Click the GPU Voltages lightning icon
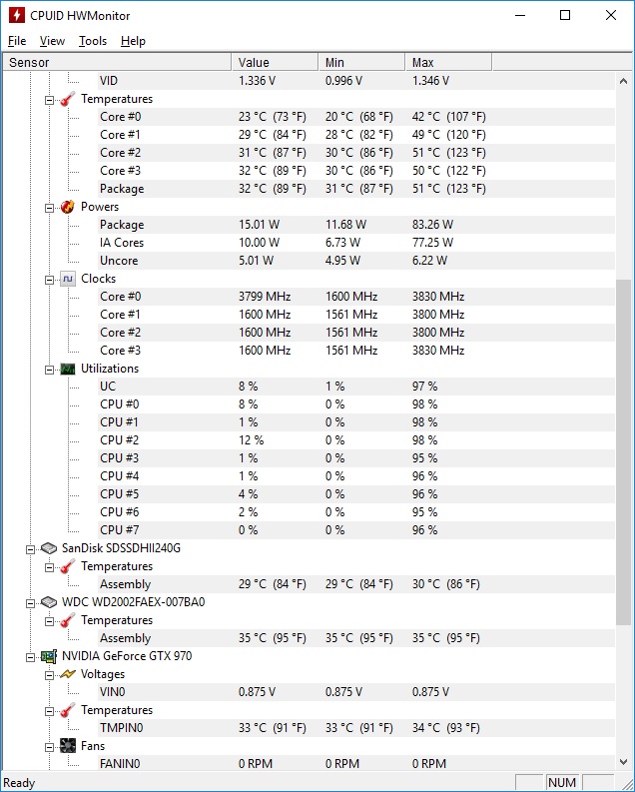635x792 pixels. pos(68,674)
